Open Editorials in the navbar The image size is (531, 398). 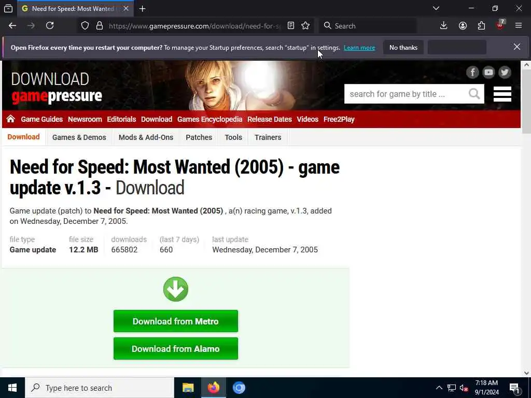coord(121,119)
